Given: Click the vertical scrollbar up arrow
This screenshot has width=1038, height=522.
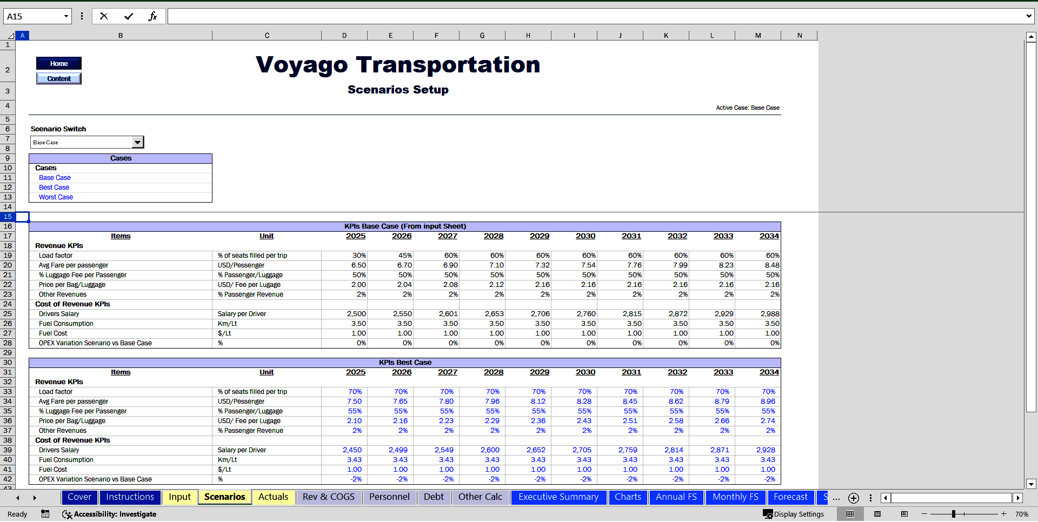Looking at the screenshot, I should (1031, 37).
